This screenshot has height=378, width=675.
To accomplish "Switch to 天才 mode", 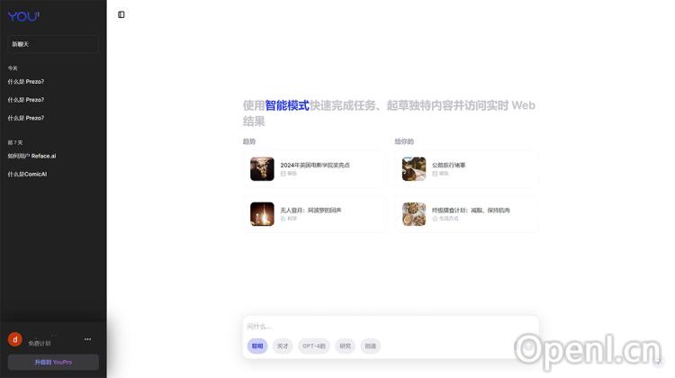I will (x=283, y=346).
